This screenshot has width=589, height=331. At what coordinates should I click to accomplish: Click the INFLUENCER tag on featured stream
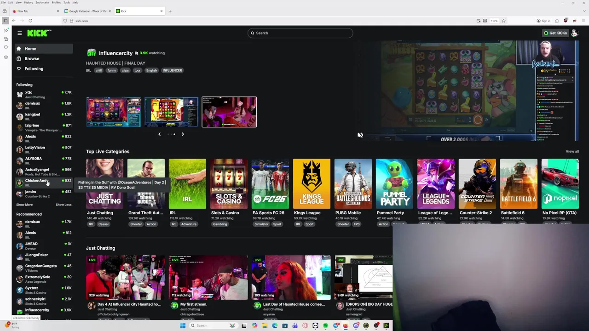tap(172, 70)
